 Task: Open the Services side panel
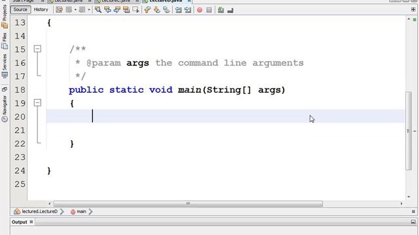(x=5, y=66)
